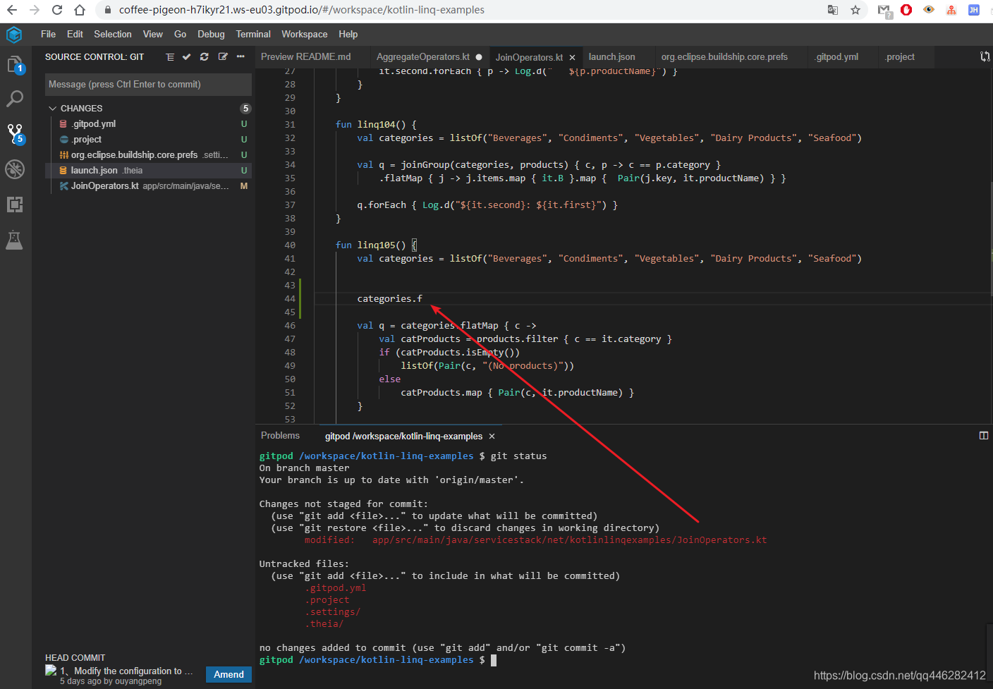Open the Source Control more actions menu
The height and width of the screenshot is (689, 993).
click(x=240, y=57)
